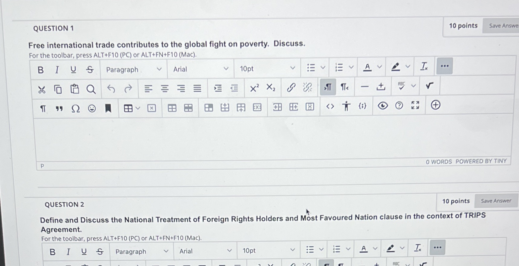Insert special character with the Omega icon

75,108
